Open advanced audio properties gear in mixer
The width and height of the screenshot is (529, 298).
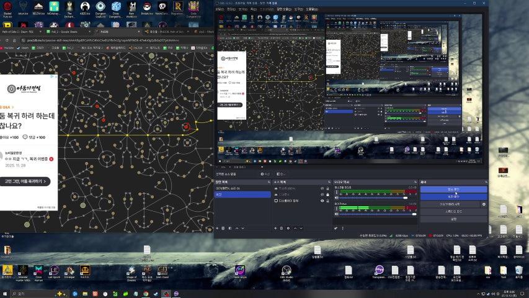[x=336, y=228]
